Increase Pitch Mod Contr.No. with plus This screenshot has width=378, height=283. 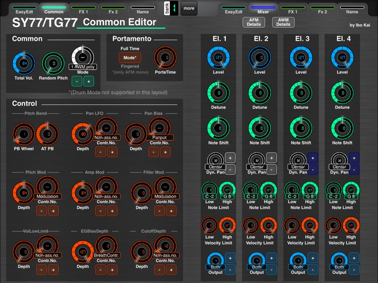point(53,211)
